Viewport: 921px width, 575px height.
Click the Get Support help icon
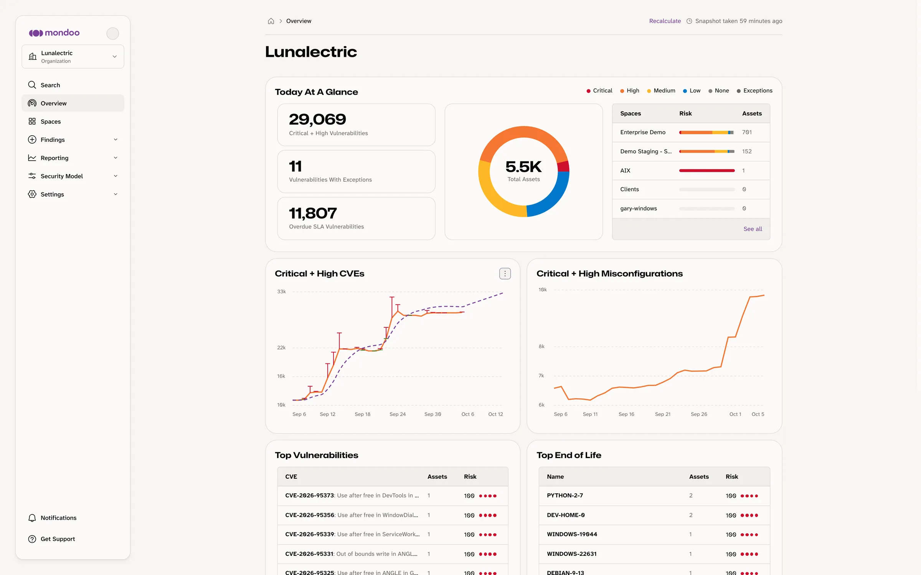(x=32, y=539)
